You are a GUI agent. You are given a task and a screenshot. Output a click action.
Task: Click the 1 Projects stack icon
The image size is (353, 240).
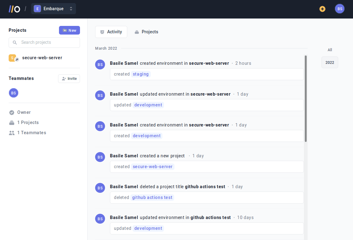pos(12,122)
